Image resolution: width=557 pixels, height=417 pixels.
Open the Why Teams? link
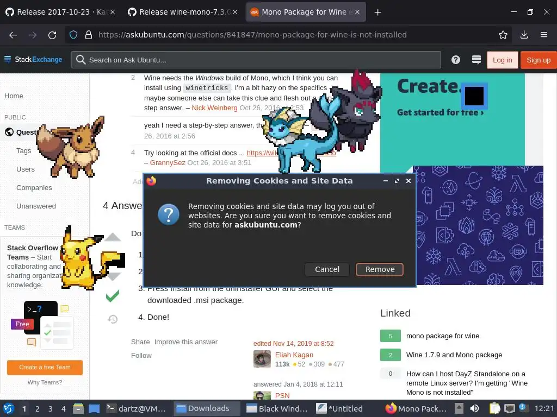[x=45, y=382]
